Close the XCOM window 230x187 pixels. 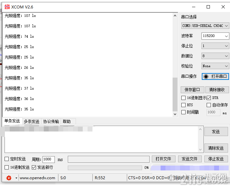tap(223, 7)
